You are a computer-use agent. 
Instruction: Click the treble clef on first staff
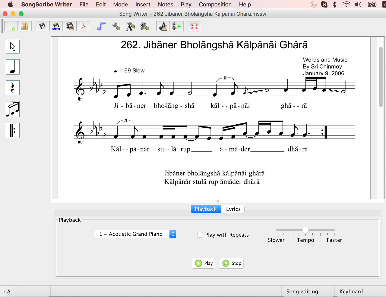click(x=80, y=89)
